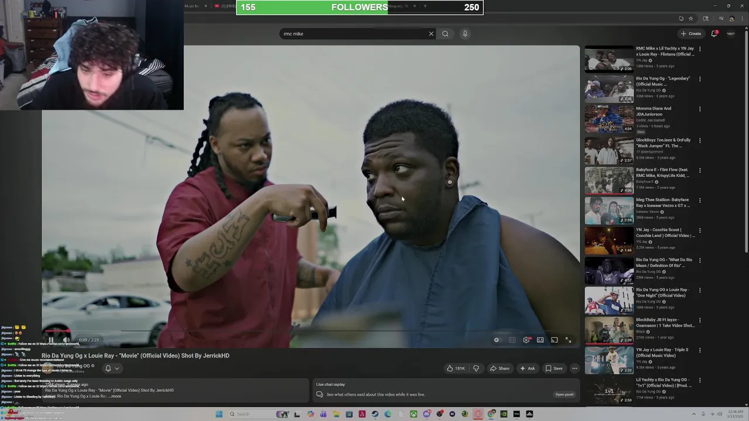Dislike the video

tap(476, 368)
